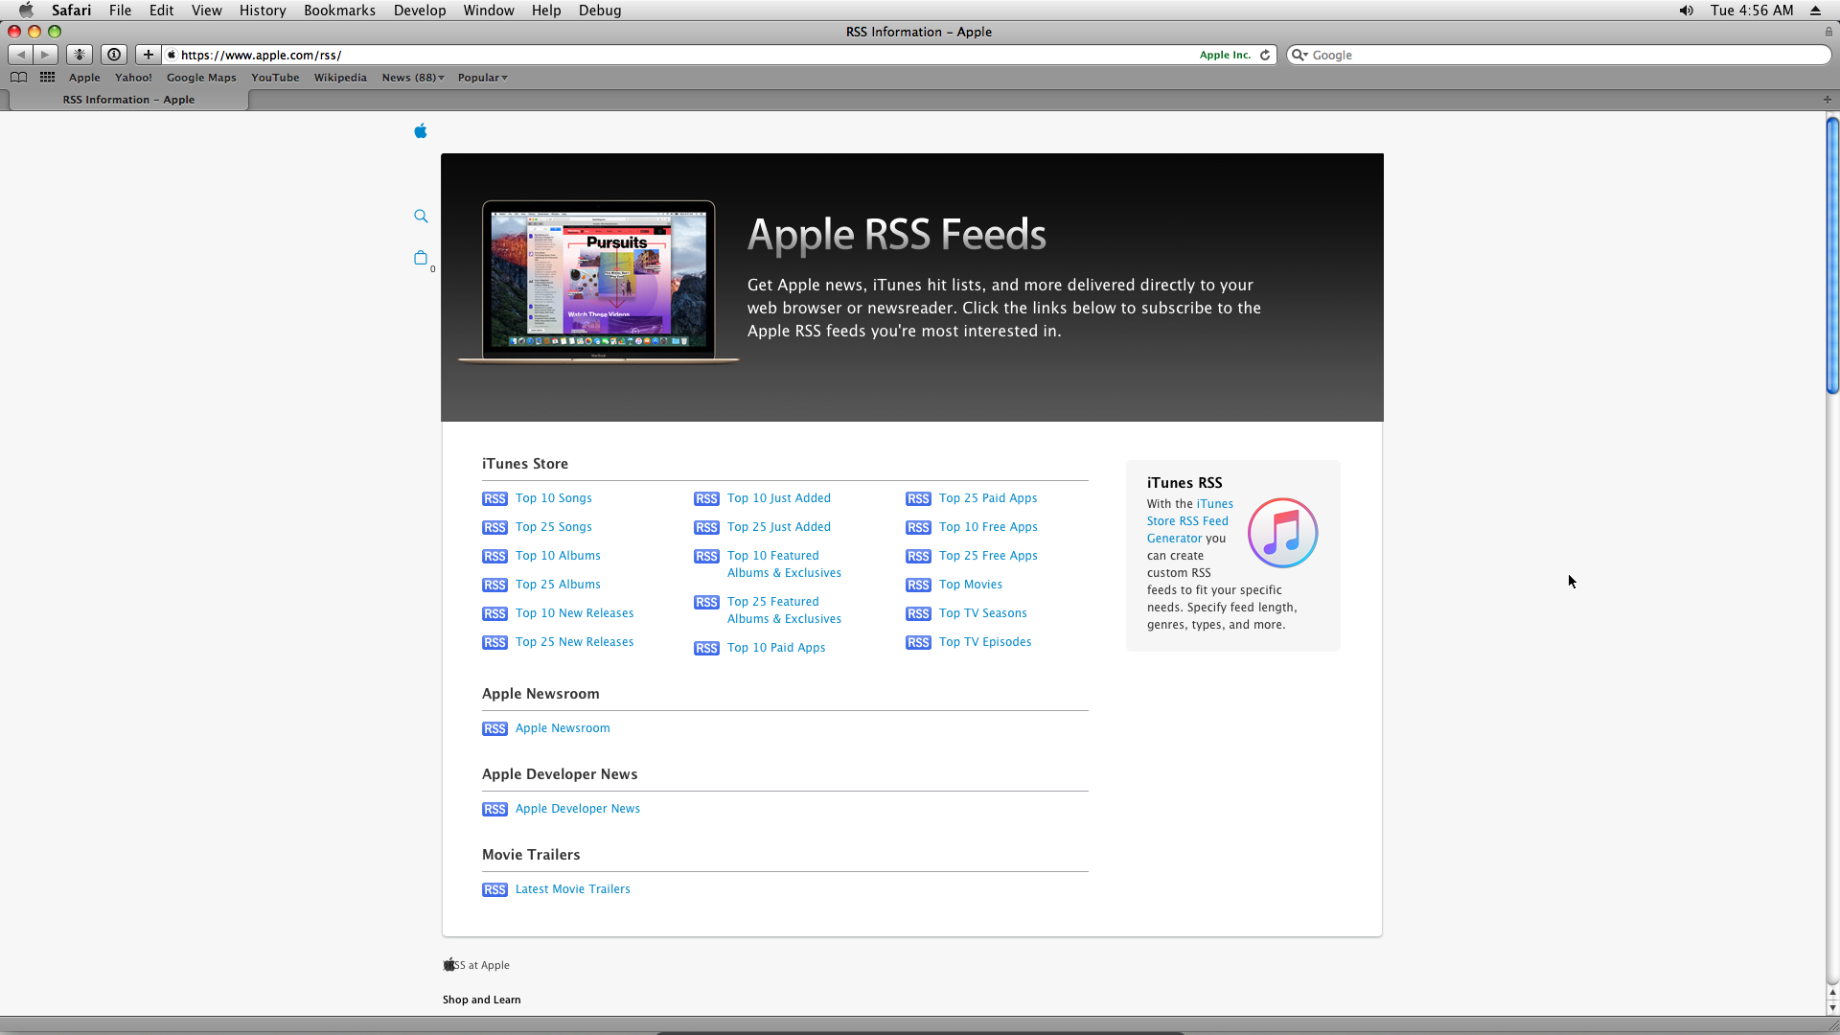Open the Top 25 Songs feed link
Image resolution: width=1840 pixels, height=1035 pixels.
coord(554,527)
